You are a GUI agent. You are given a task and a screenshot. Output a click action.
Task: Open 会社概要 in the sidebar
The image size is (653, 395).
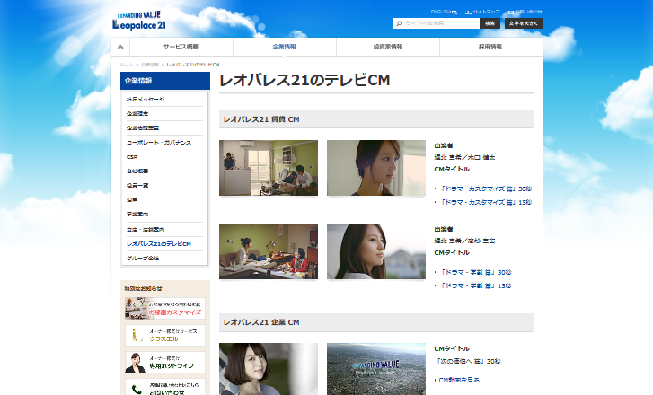pyautogui.click(x=137, y=171)
